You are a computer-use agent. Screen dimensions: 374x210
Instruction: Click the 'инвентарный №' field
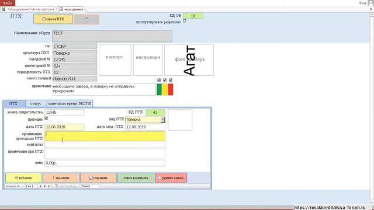pos(75,66)
